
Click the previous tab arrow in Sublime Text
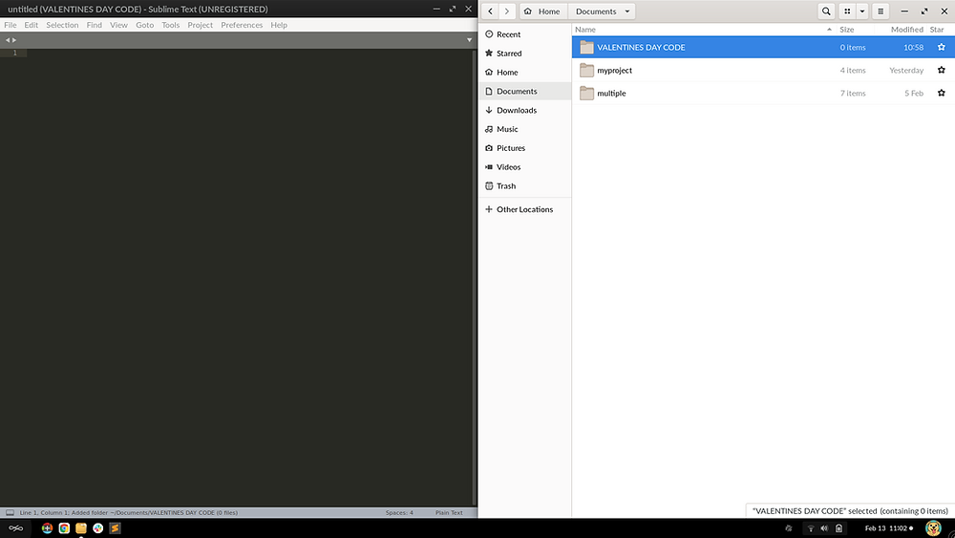point(8,39)
